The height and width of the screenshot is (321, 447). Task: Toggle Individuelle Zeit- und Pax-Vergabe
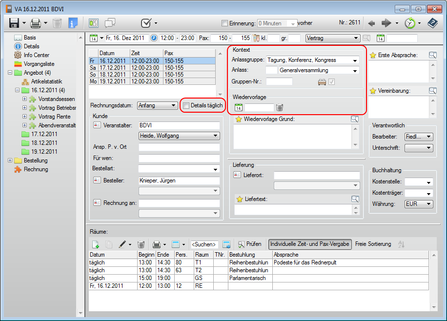tap(310, 244)
